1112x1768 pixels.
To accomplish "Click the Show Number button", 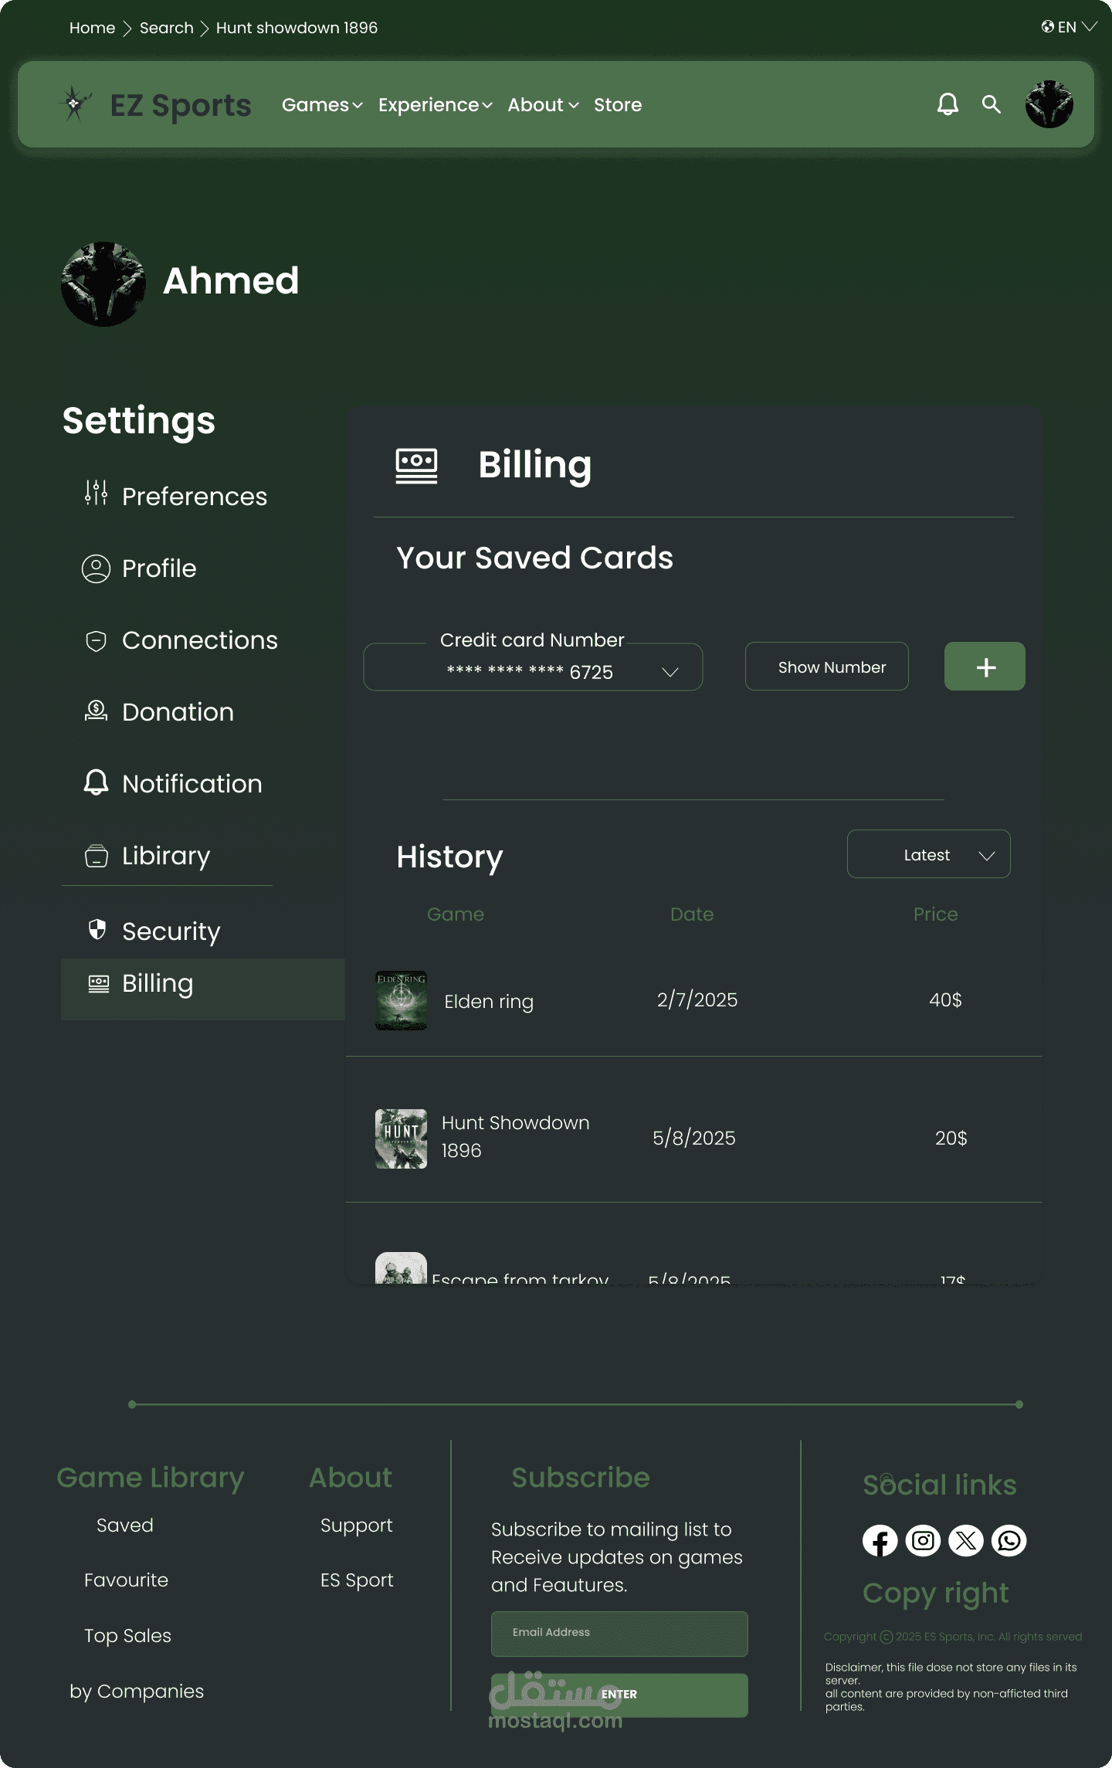I will (826, 667).
